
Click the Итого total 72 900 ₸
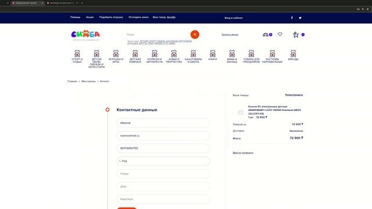296,138
